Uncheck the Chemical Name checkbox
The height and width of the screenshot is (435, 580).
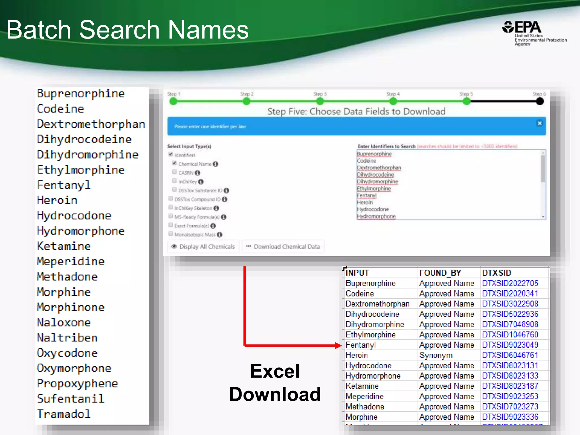(174, 163)
